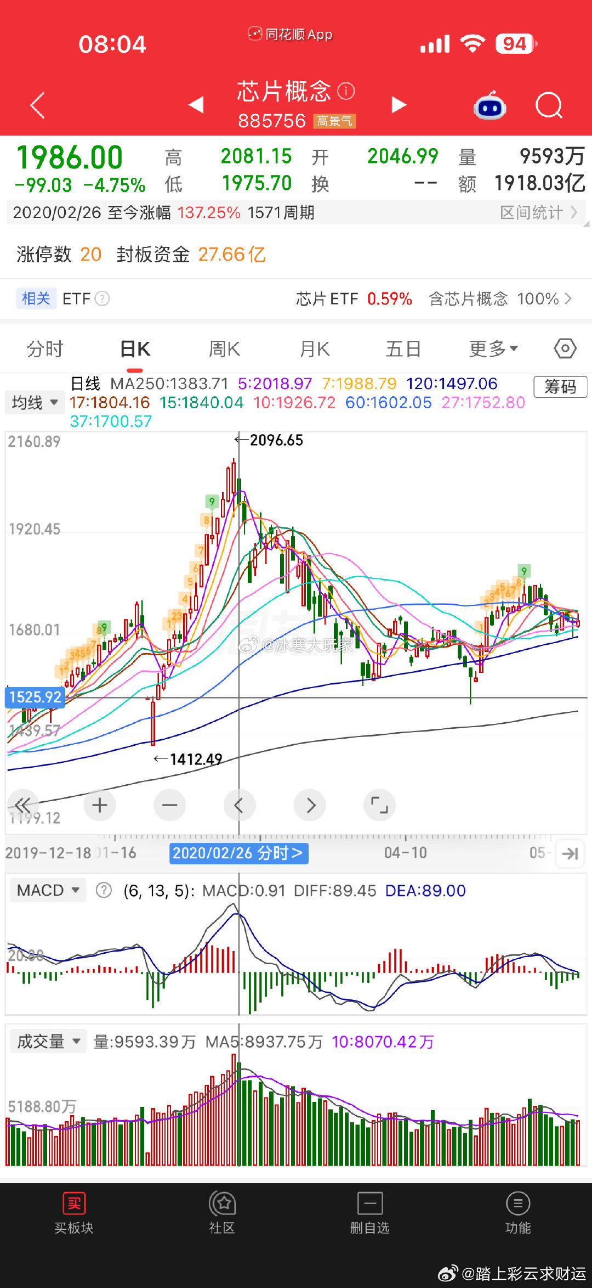Expand 更多 period options
This screenshot has height=1288, width=592.
coord(493,348)
